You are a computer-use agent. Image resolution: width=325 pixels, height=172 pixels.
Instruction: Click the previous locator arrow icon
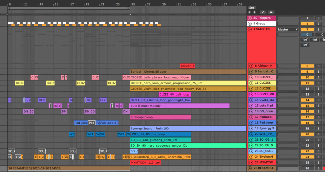(x=249, y=12)
